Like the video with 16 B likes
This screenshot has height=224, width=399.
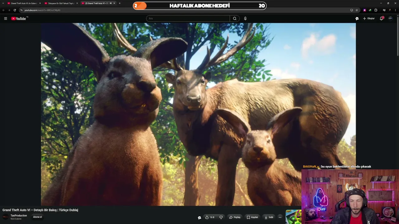point(210,217)
